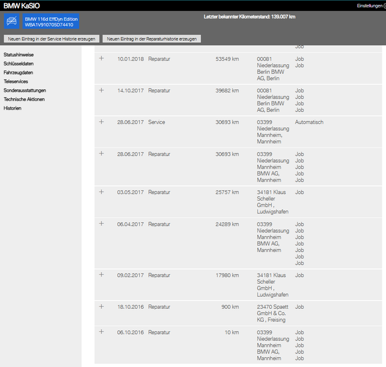Image resolution: width=386 pixels, height=367 pixels.
Task: Click the date 06.04.2017
Action: (x=131, y=224)
